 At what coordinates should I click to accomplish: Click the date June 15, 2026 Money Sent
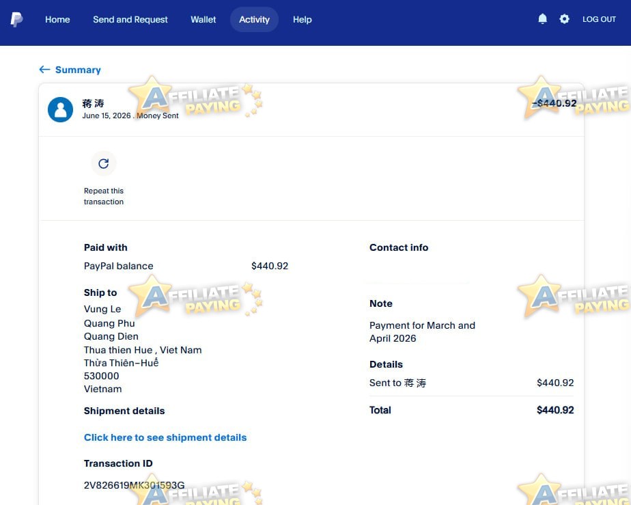point(130,115)
